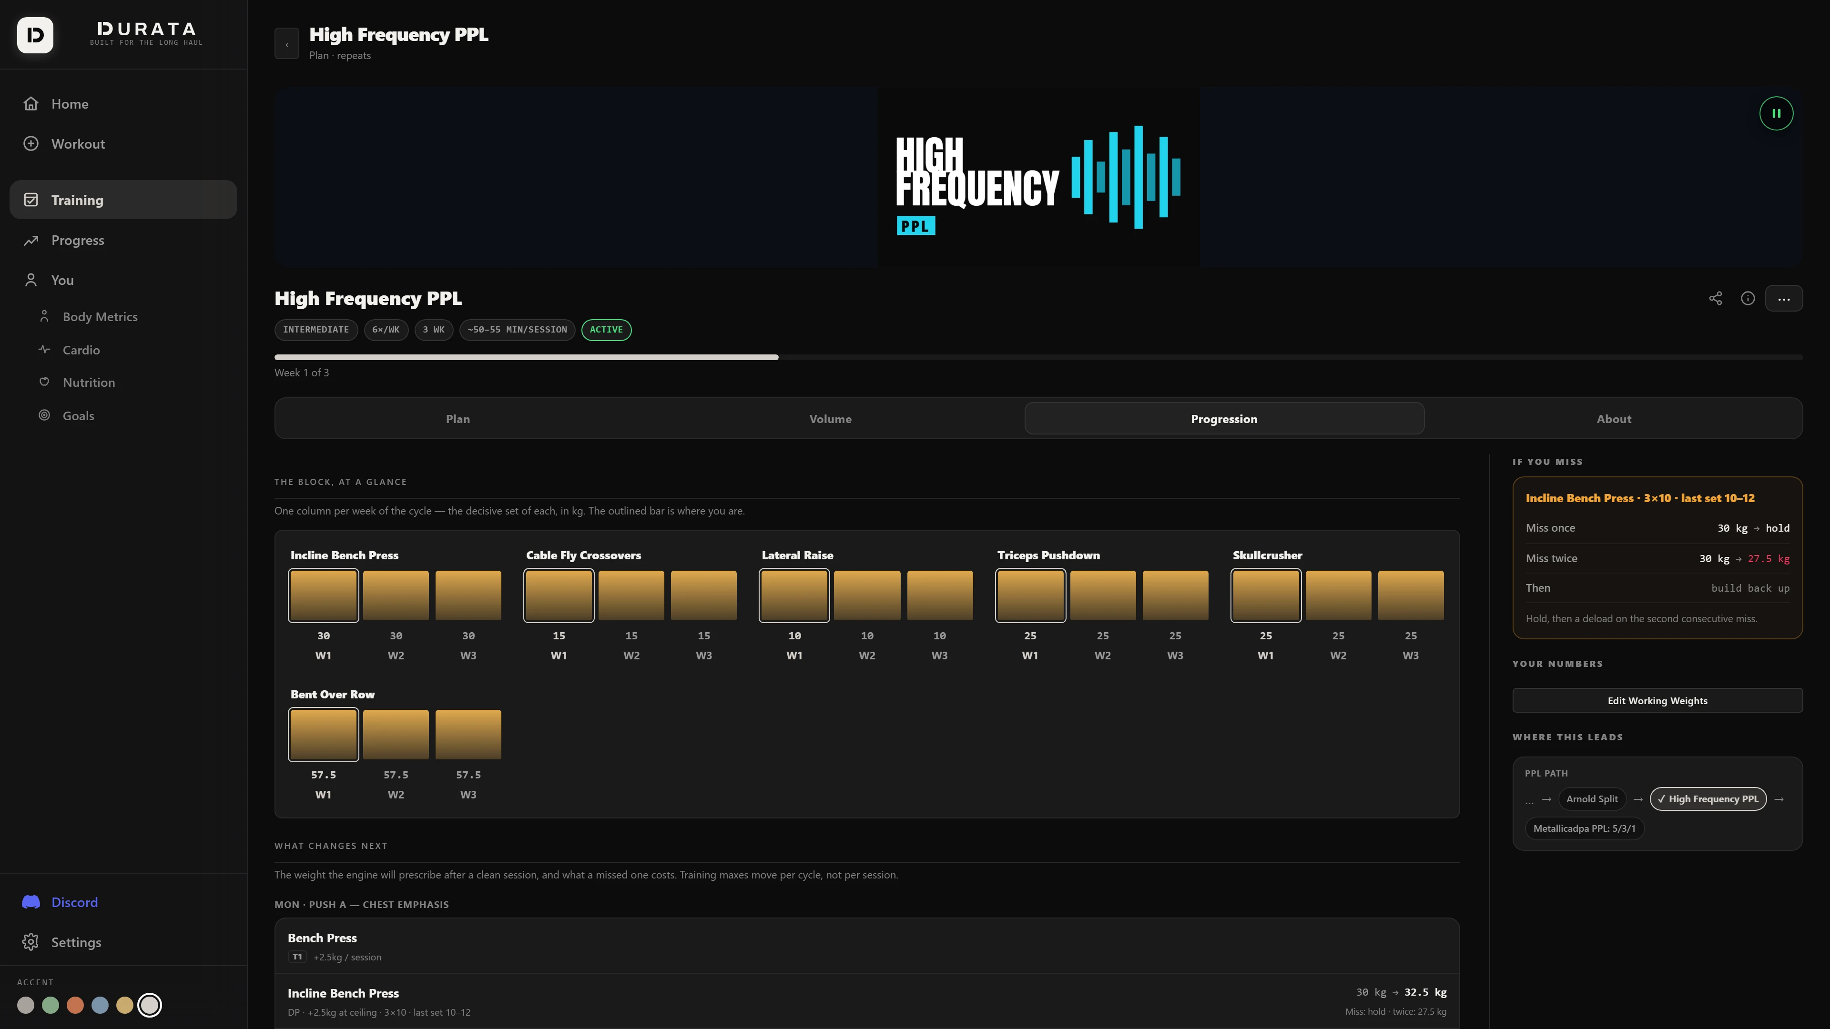Screen dimensions: 1830x1029
Task: Show plan info
Action: tap(1749, 299)
